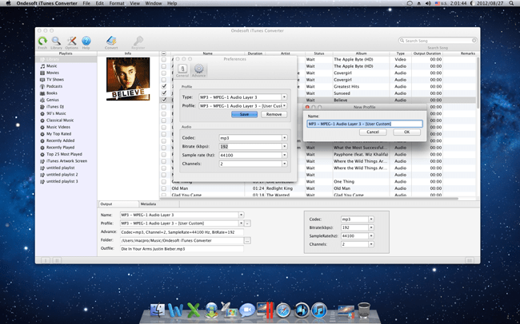Open Channels dropdown in Preferences
The height and width of the screenshot is (324, 520).
tap(284, 164)
